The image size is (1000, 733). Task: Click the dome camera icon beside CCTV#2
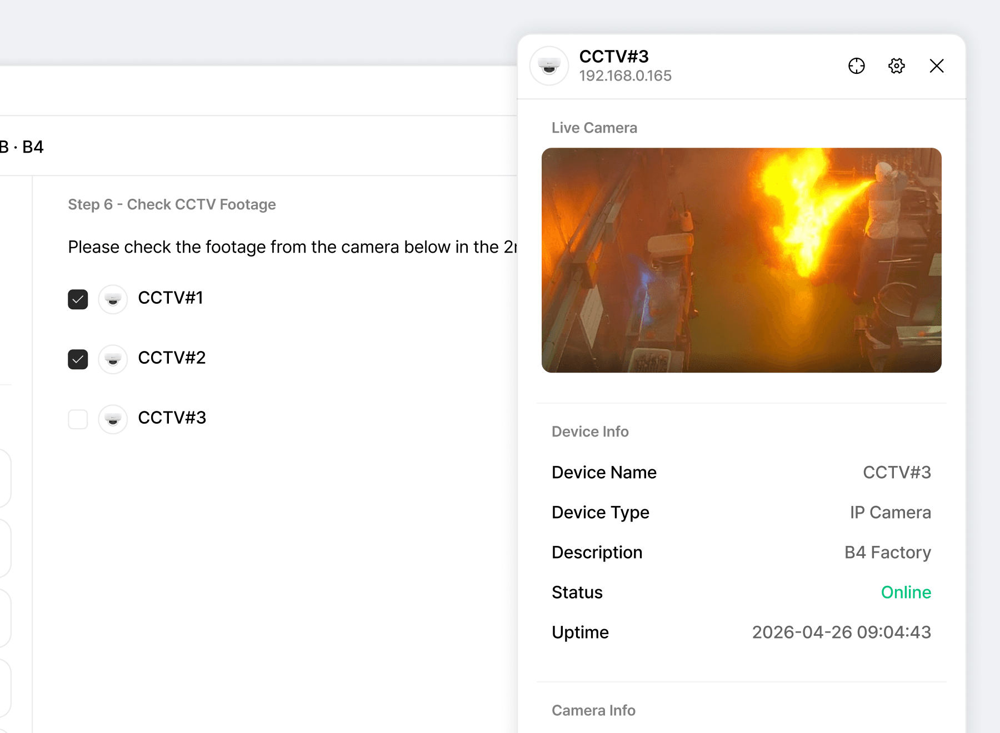[x=113, y=359]
